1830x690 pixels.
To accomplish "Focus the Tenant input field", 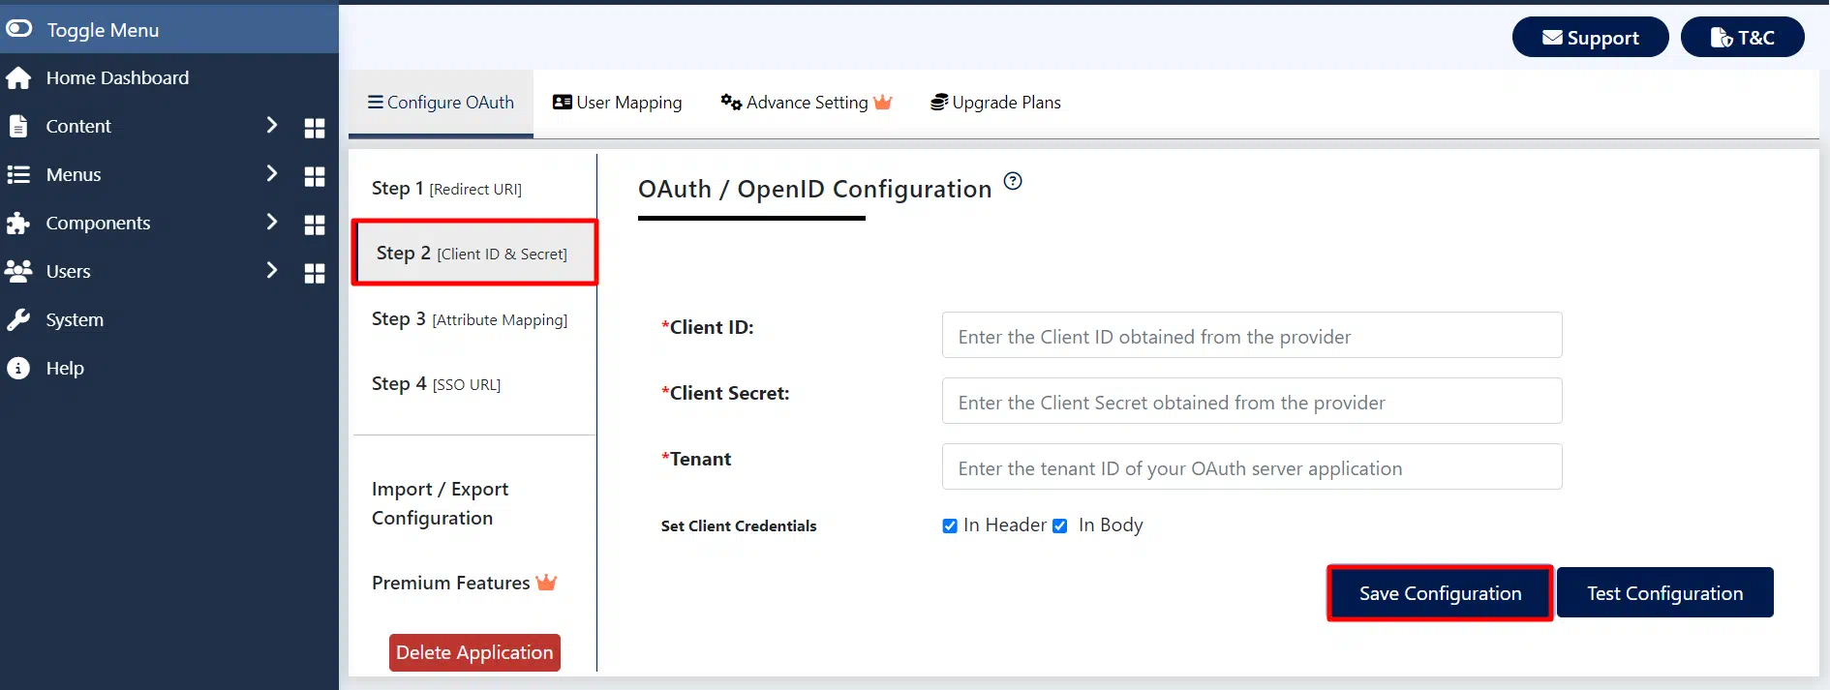I will coord(1251,467).
